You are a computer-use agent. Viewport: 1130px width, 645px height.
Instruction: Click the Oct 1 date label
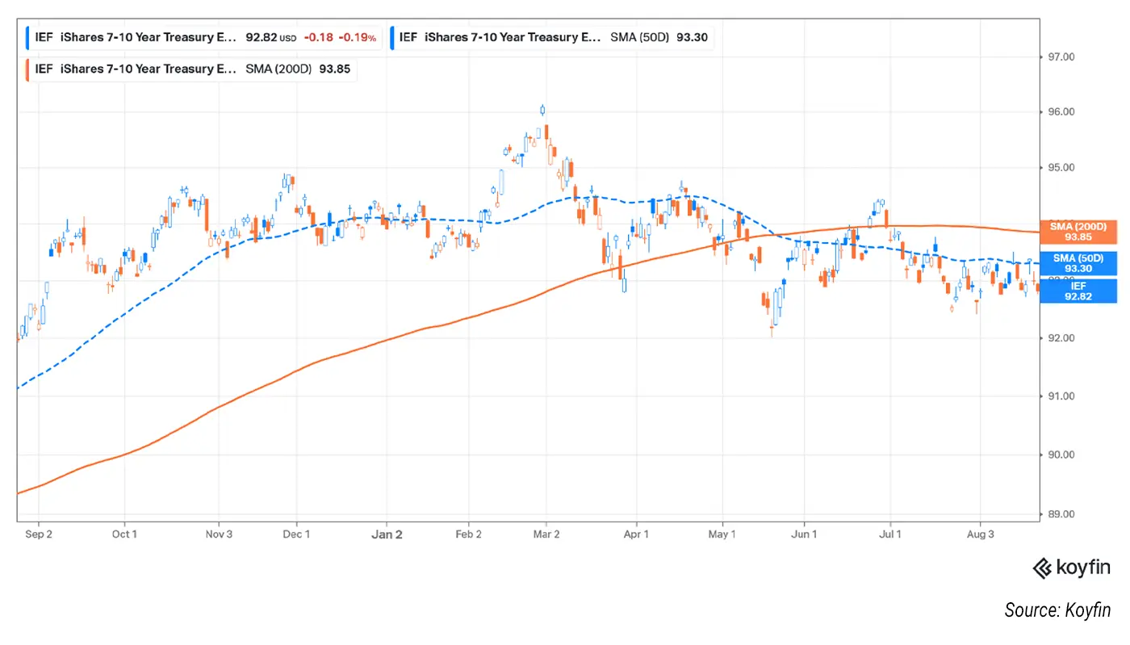[124, 534]
